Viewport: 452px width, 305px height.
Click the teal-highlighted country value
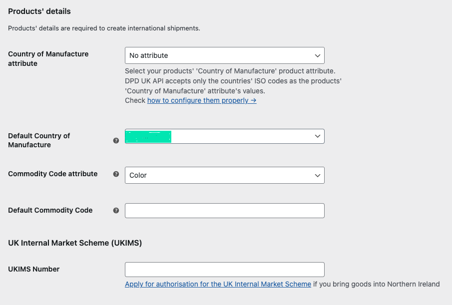(148, 136)
